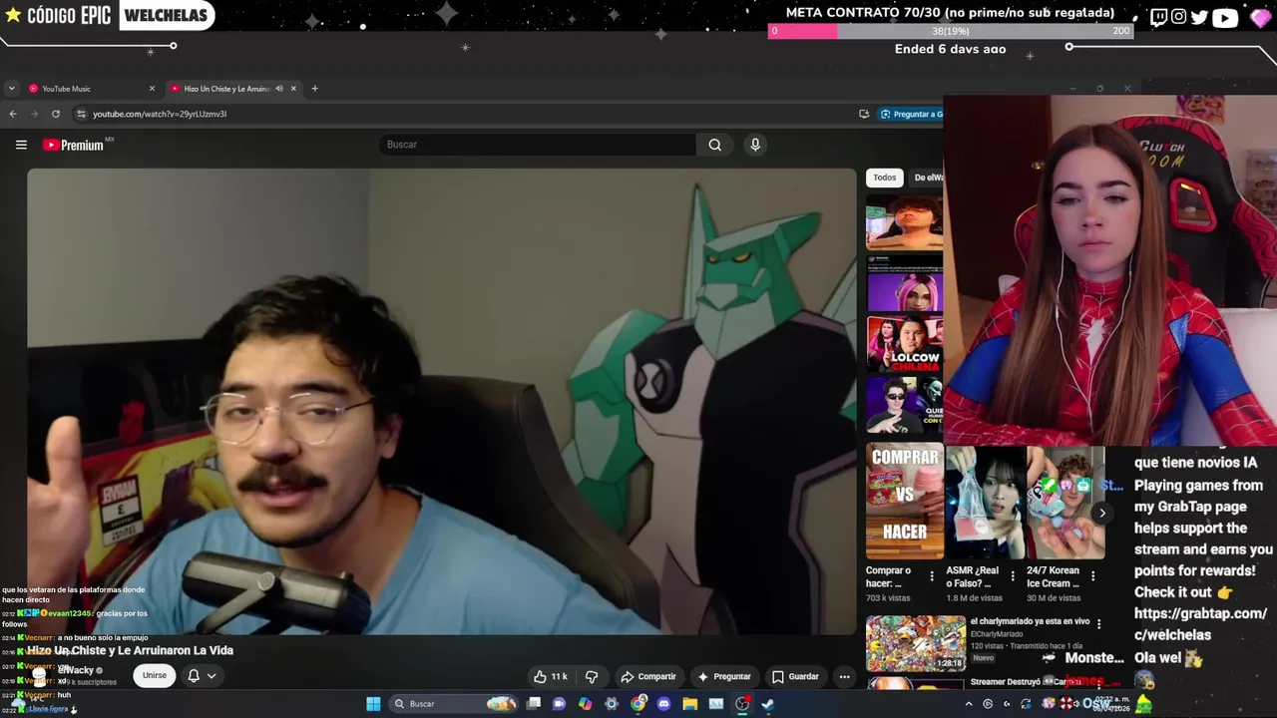The width and height of the screenshot is (1277, 718).
Task: Dislike the video with thumbs down
Action: (592, 676)
